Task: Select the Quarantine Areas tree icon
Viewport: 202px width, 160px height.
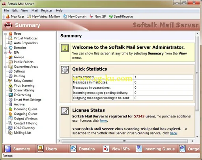Action: [11, 67]
